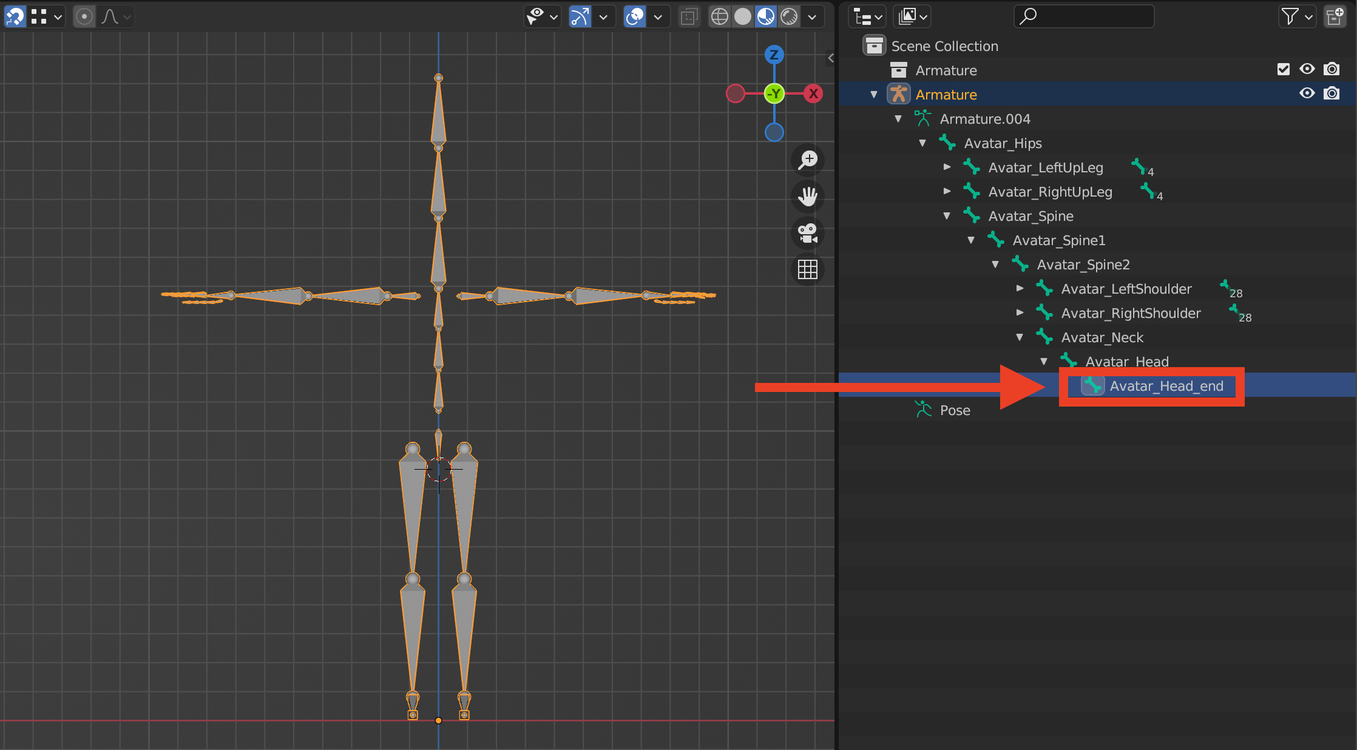The height and width of the screenshot is (750, 1357).
Task: Switch orthographic/perspective with grid icon
Action: (808, 269)
